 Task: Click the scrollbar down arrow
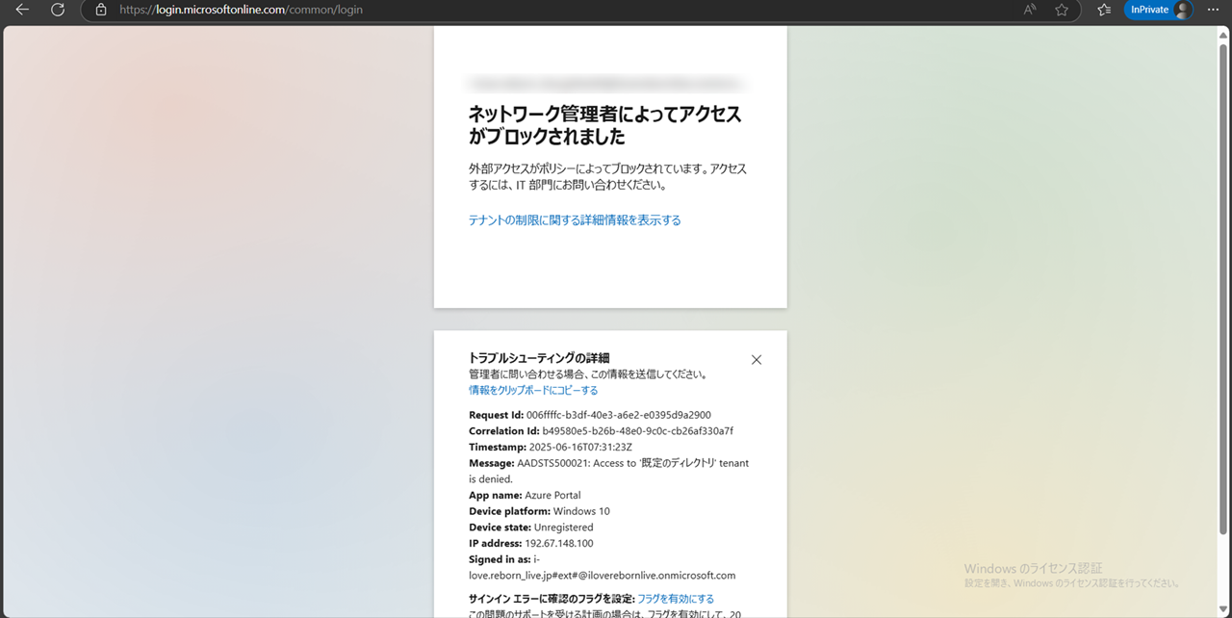coord(1223,609)
